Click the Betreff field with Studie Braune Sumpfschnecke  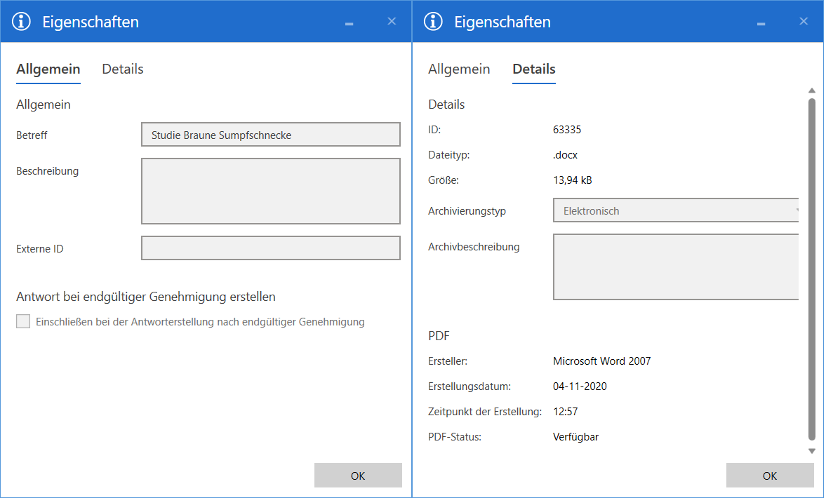pyautogui.click(x=271, y=135)
